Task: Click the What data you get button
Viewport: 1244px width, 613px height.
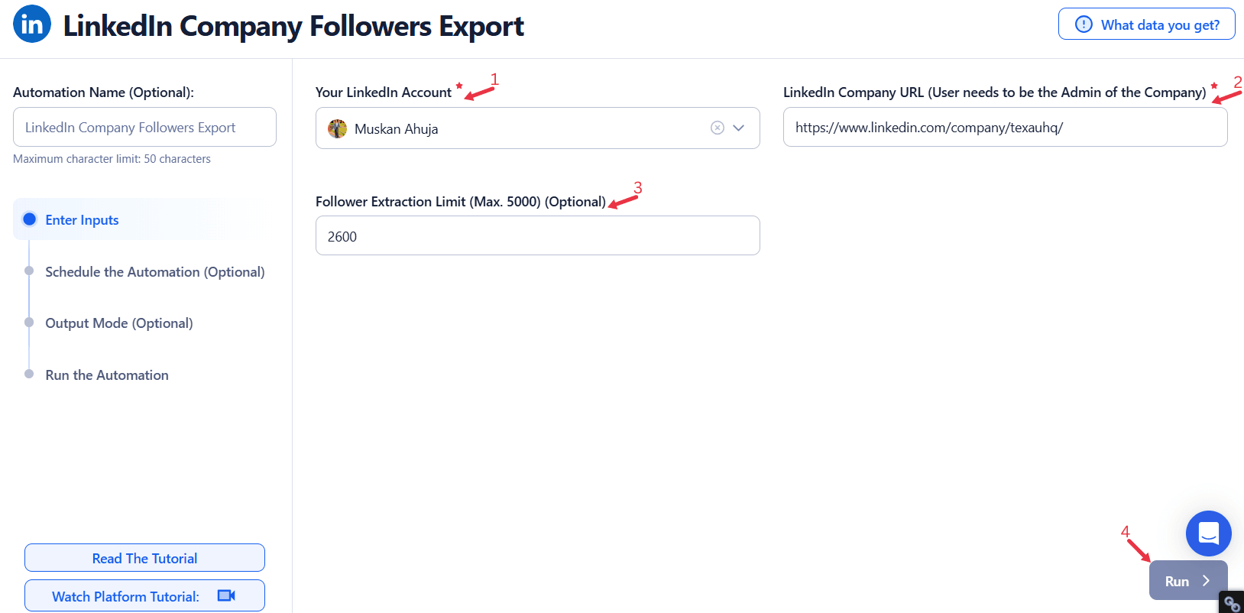Action: click(x=1146, y=24)
